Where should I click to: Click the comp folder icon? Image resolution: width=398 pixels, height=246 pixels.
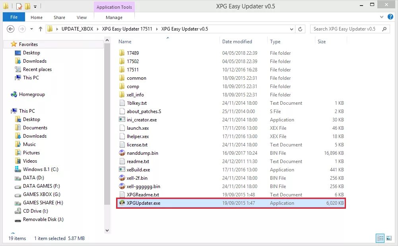point(122,86)
